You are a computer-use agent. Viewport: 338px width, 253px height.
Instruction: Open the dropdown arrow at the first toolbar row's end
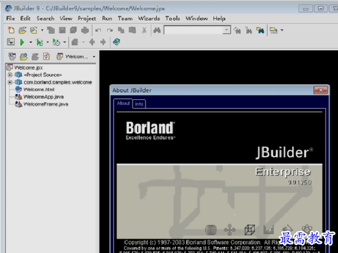[282, 30]
